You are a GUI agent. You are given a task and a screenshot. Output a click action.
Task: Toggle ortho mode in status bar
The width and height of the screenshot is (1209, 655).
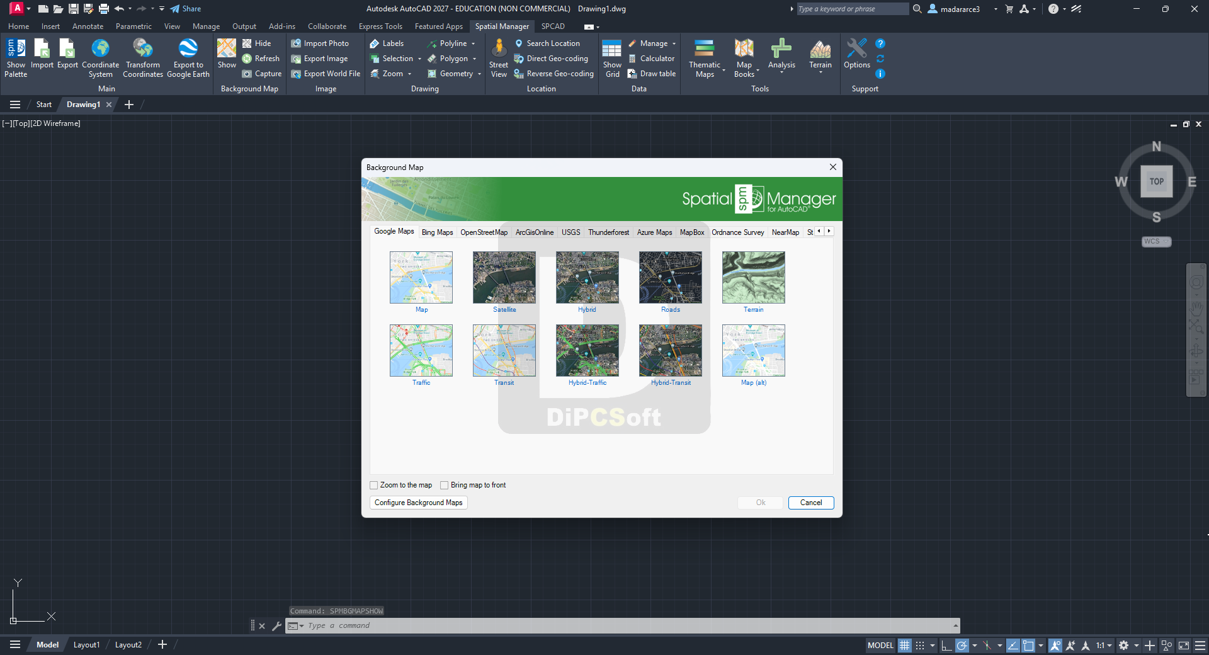(x=946, y=646)
